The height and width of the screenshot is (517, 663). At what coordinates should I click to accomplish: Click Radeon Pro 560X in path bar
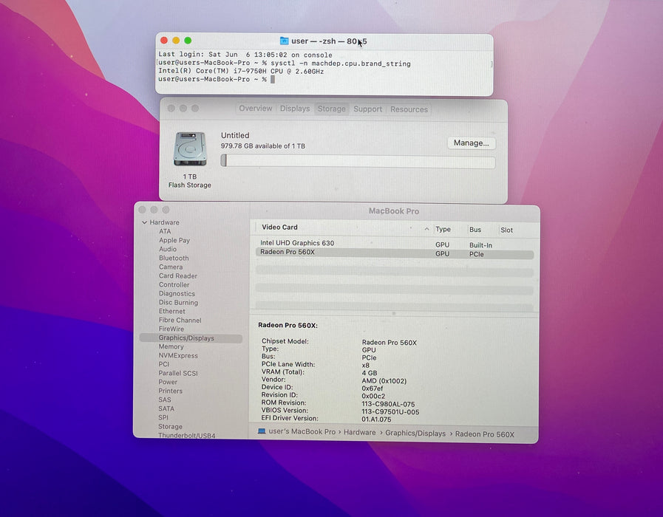(x=485, y=434)
